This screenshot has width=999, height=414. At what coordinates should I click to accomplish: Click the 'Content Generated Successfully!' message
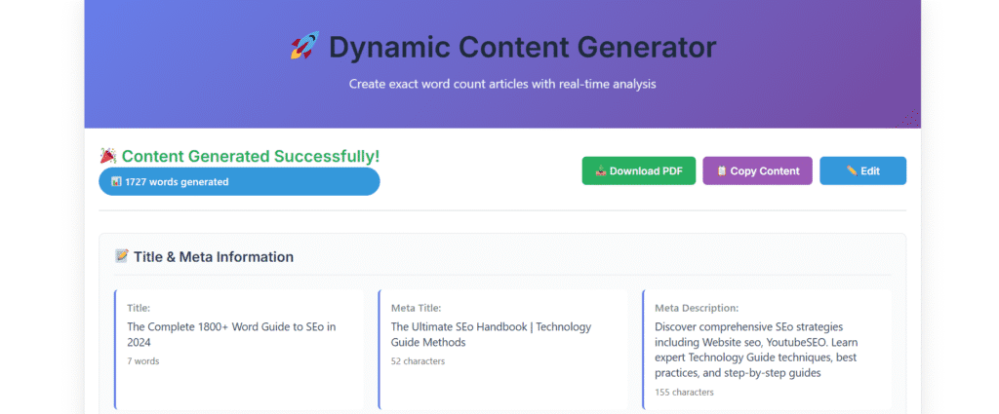coord(250,156)
